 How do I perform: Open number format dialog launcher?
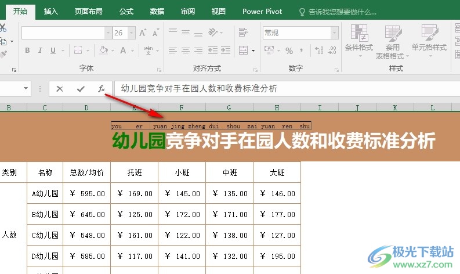336,70
